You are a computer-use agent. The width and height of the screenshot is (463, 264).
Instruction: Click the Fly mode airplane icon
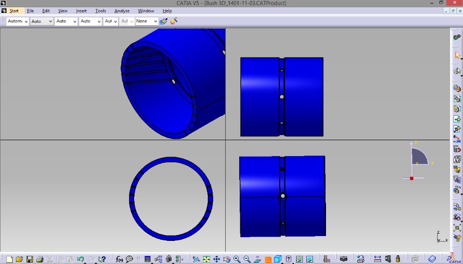click(x=196, y=259)
